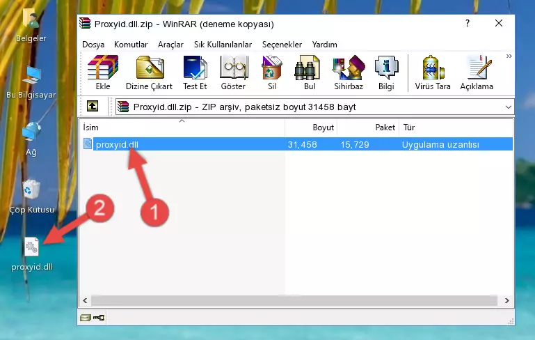Open the Yardım menu
The height and width of the screenshot is (340, 535).
coord(324,45)
